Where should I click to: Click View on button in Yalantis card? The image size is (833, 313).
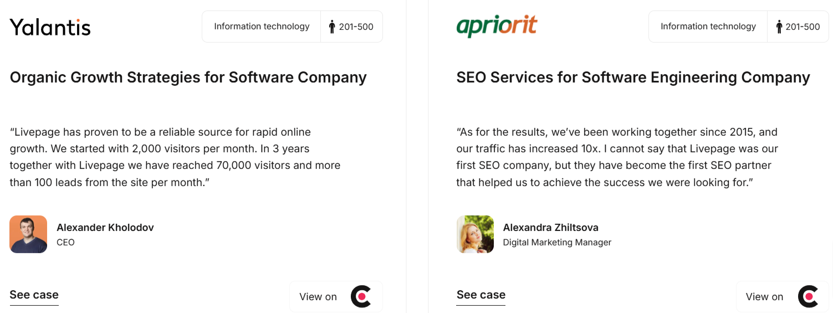point(336,296)
